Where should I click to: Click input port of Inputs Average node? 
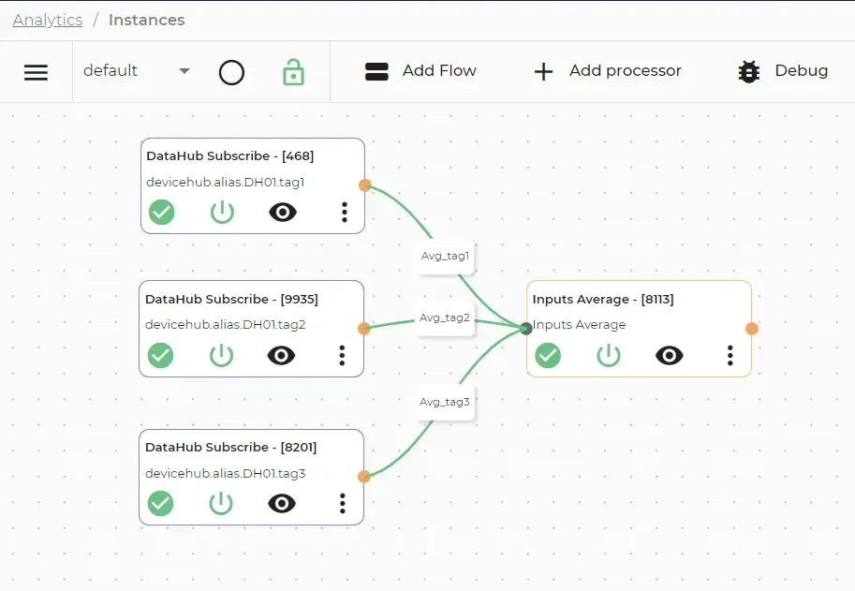tap(526, 328)
